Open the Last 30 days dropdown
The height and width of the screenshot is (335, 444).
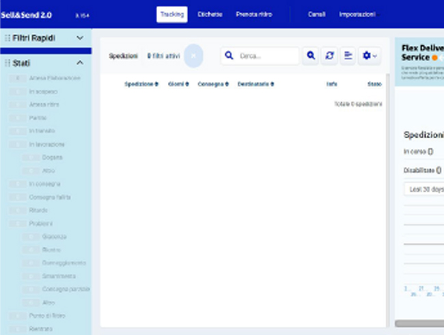click(x=423, y=189)
